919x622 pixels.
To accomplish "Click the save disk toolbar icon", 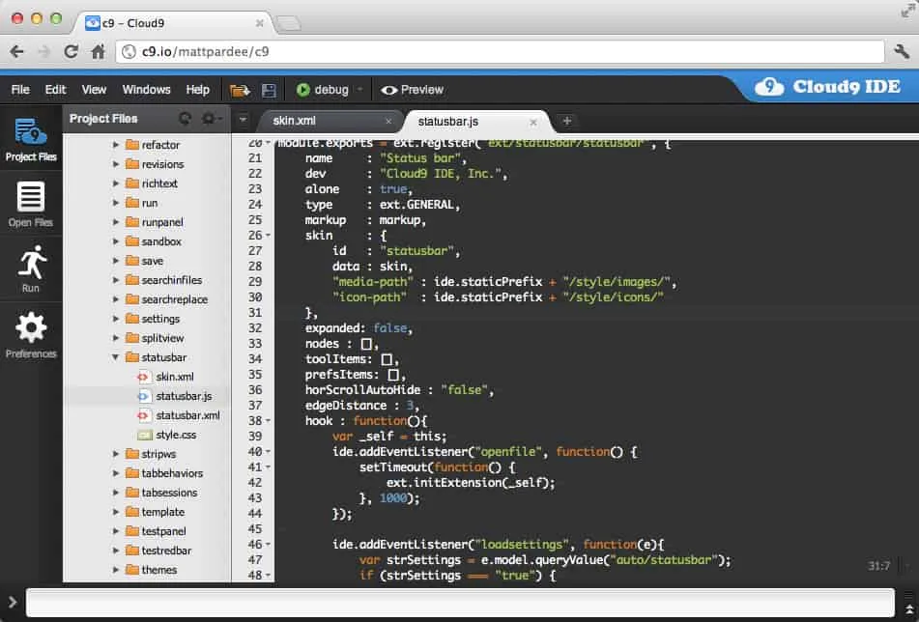I will [x=269, y=90].
